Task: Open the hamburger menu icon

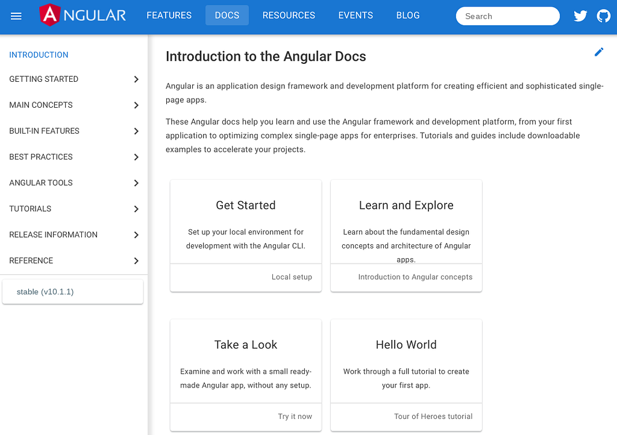Action: [16, 16]
